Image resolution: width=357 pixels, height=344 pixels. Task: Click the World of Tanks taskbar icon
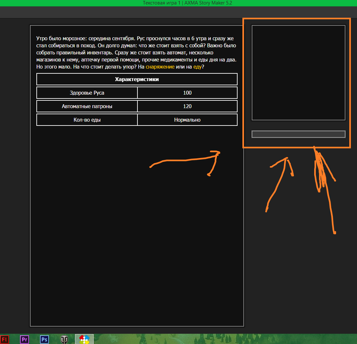click(x=64, y=339)
